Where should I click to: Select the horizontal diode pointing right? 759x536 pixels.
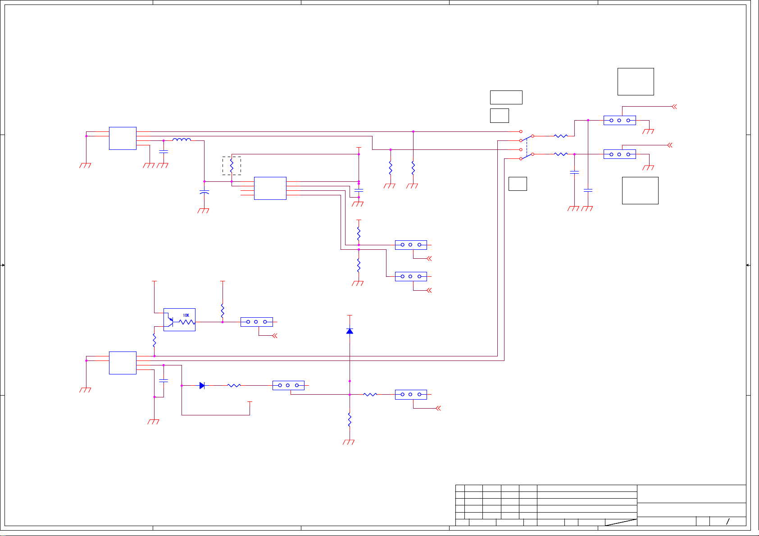[x=202, y=385]
